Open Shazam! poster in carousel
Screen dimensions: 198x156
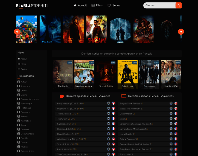[x=97, y=29]
